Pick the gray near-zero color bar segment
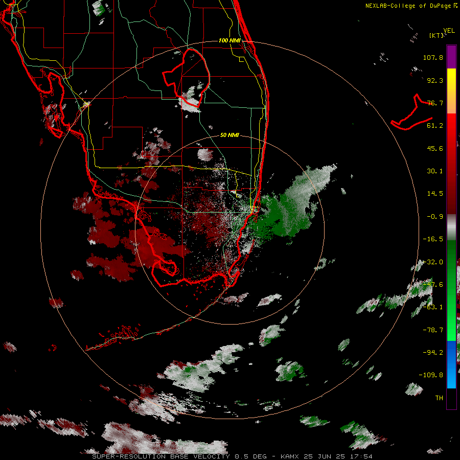The image size is (460, 460). click(451, 227)
